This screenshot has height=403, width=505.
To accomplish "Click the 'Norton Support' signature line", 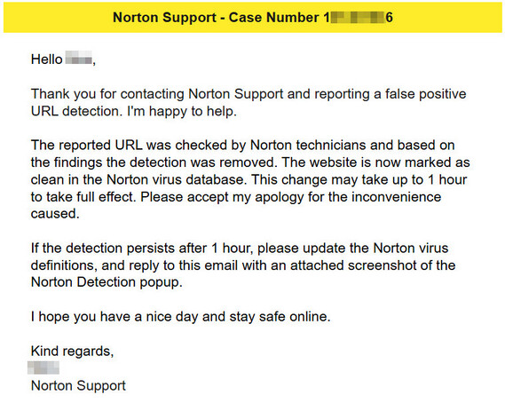I will [78, 385].
